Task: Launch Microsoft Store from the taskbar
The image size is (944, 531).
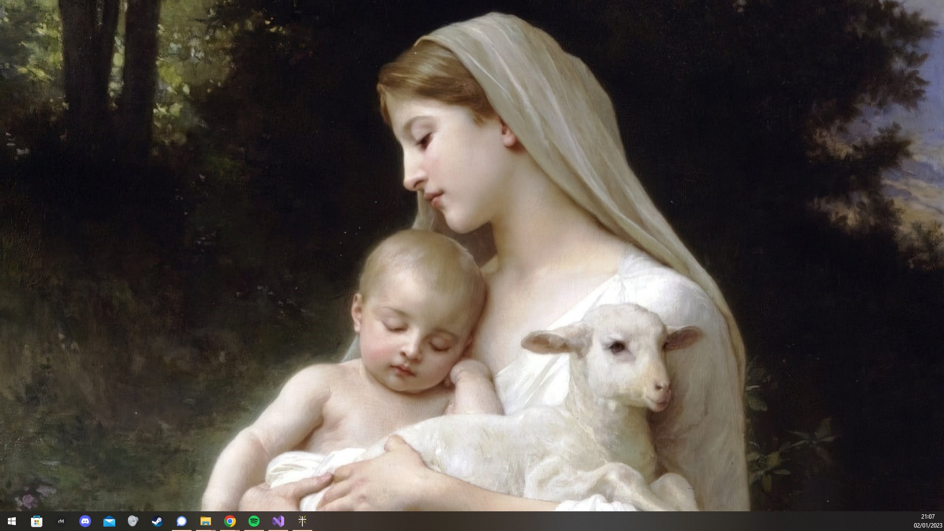Action: point(36,521)
